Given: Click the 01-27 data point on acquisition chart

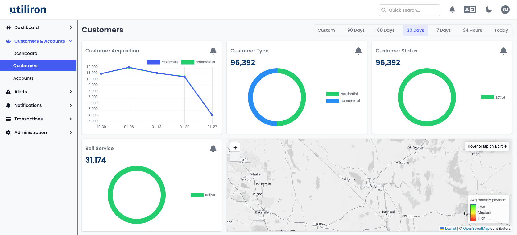Looking at the screenshot, I should tap(212, 115).
